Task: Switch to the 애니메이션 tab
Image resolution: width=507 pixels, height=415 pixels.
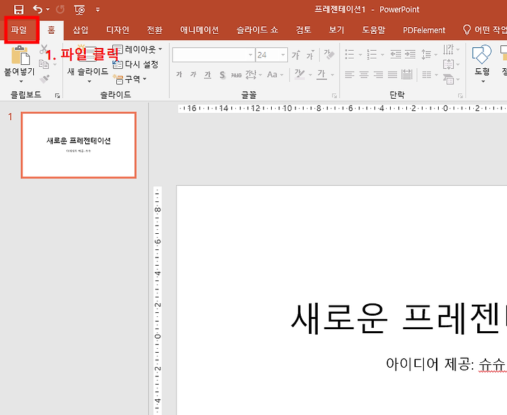Action: [199, 30]
